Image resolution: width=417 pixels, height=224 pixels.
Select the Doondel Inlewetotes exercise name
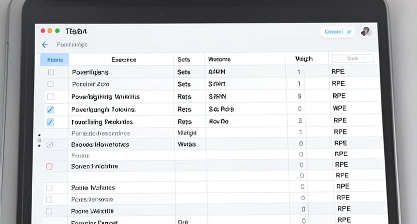pyautogui.click(x=100, y=144)
